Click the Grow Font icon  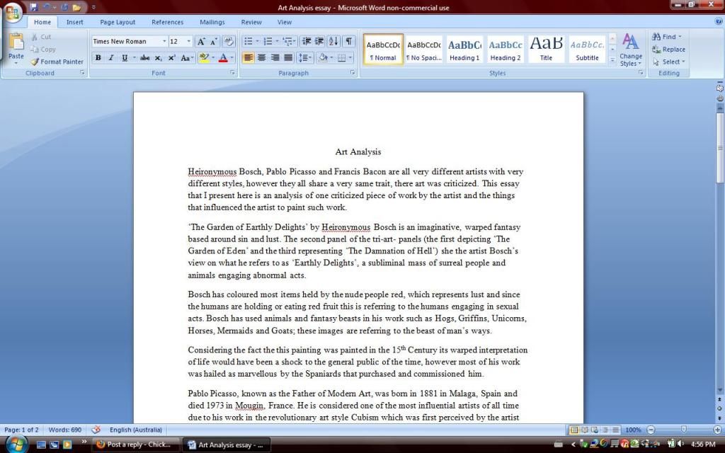[201, 42]
